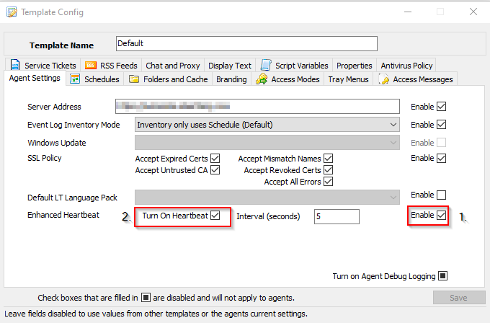
Task: Click the Template Name text field
Action: click(x=246, y=44)
